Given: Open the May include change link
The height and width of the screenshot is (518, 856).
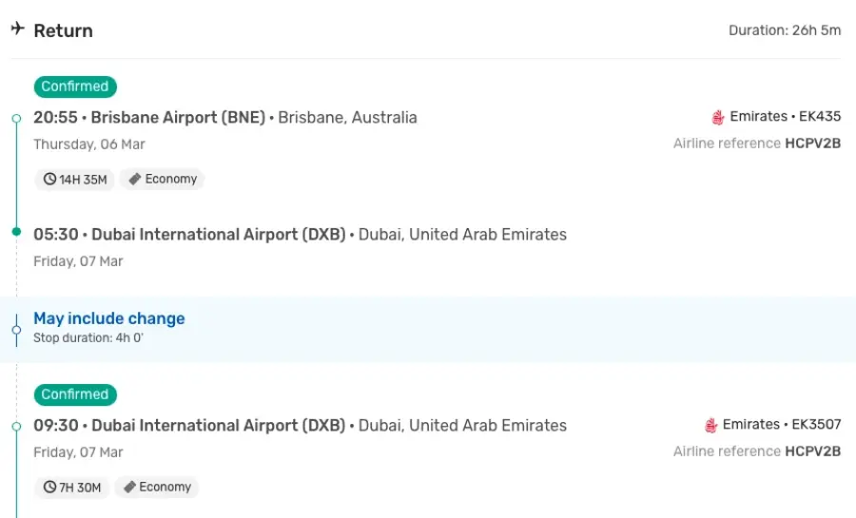Looking at the screenshot, I should point(109,318).
